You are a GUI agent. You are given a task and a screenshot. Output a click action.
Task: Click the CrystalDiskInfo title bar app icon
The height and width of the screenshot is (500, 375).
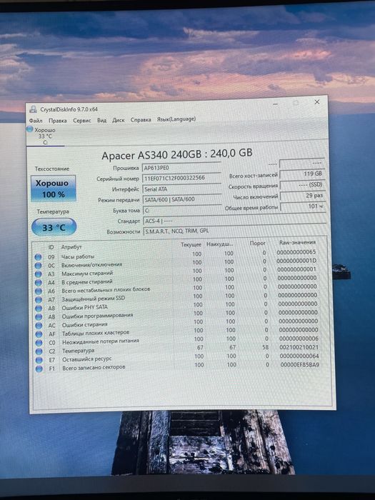pos(33,109)
